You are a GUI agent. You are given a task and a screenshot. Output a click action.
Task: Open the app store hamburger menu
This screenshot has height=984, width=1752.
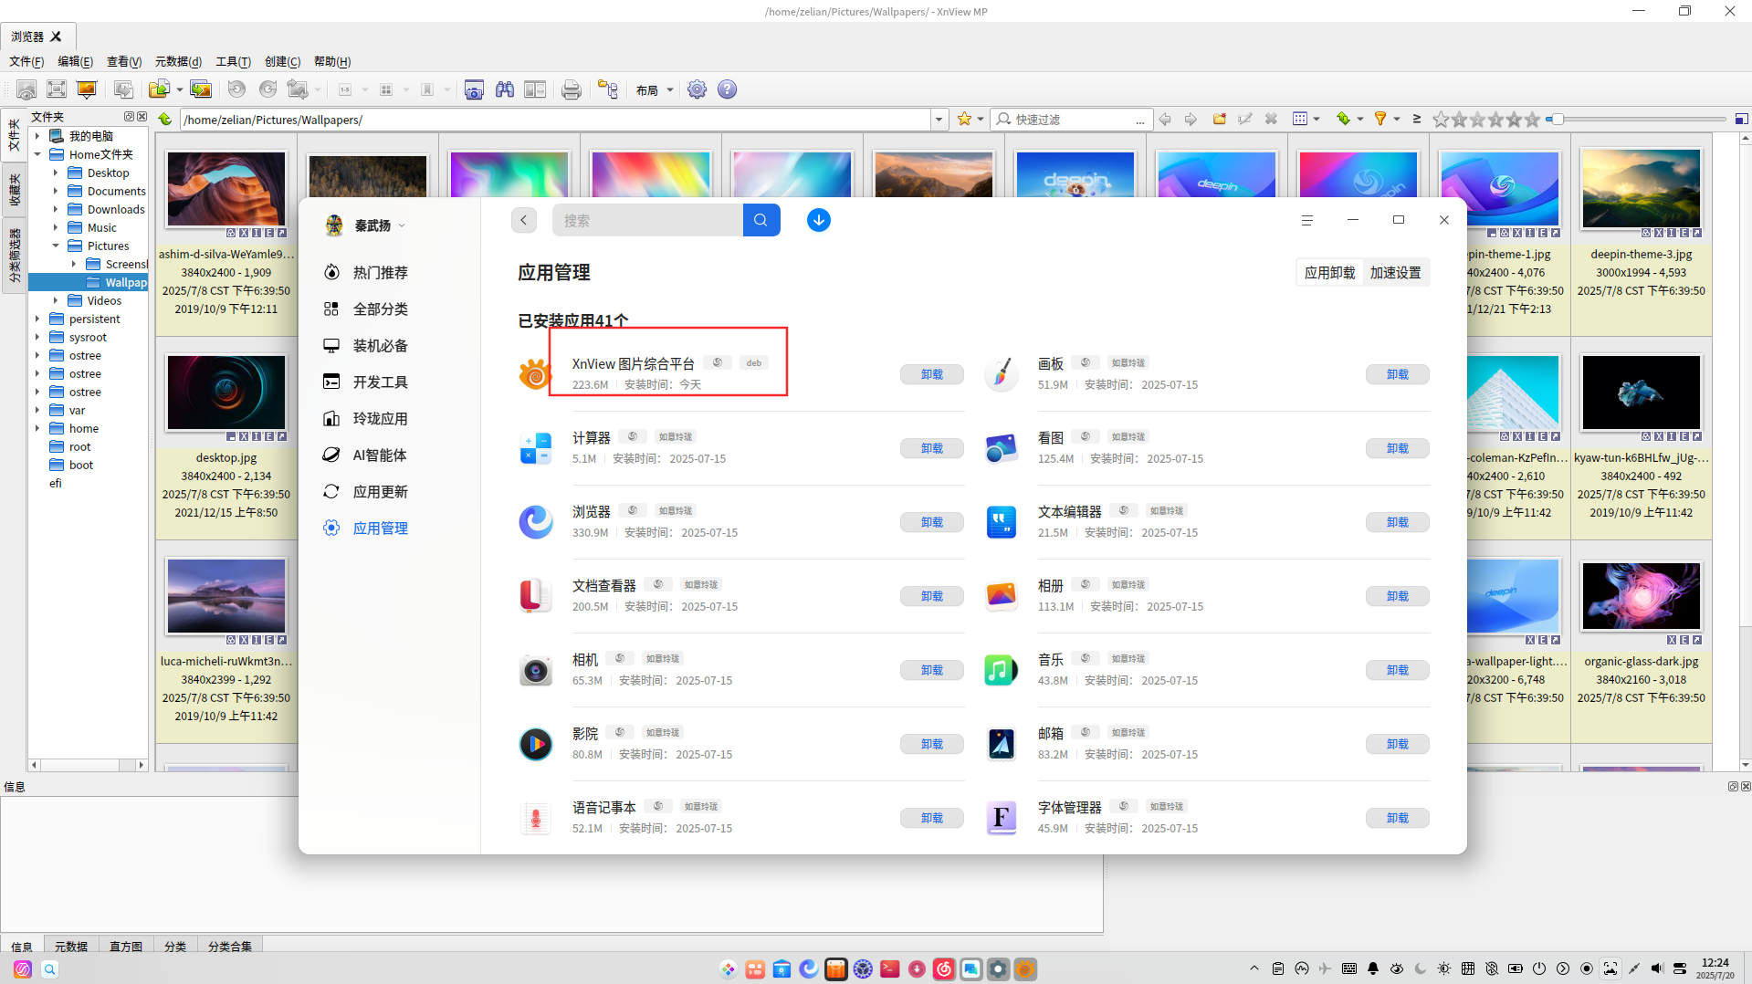pos(1307,220)
